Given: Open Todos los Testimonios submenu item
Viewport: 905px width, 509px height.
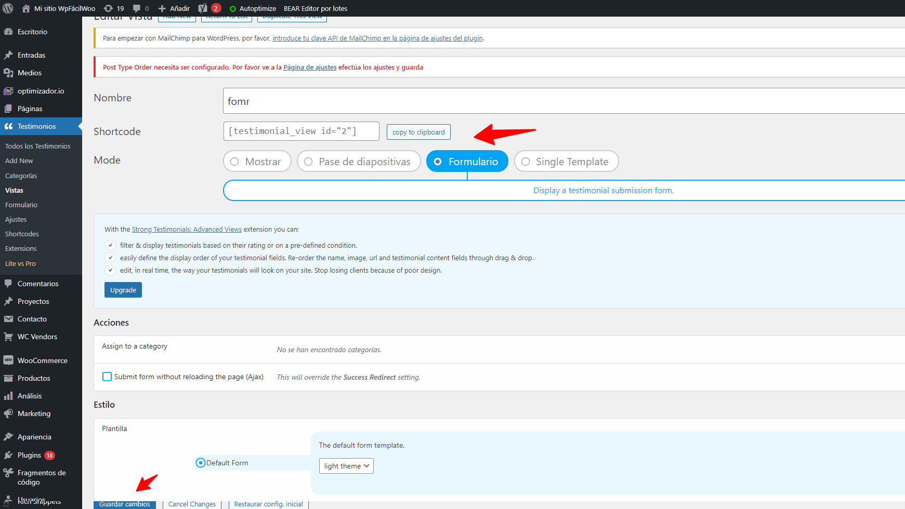Looking at the screenshot, I should (x=38, y=146).
